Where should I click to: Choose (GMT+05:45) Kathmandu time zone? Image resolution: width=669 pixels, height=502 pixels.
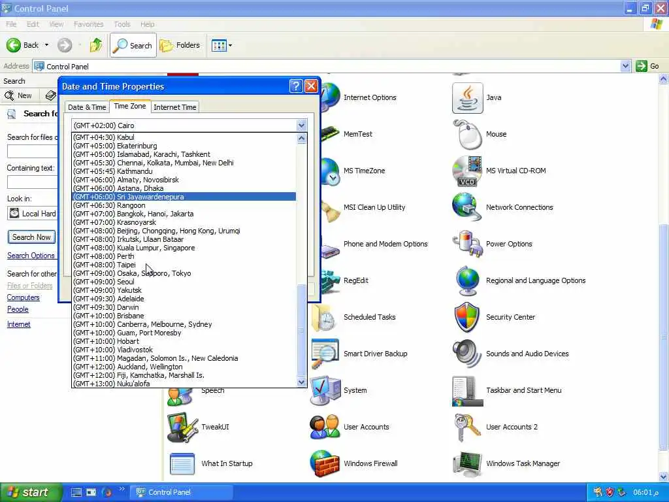[x=184, y=172]
